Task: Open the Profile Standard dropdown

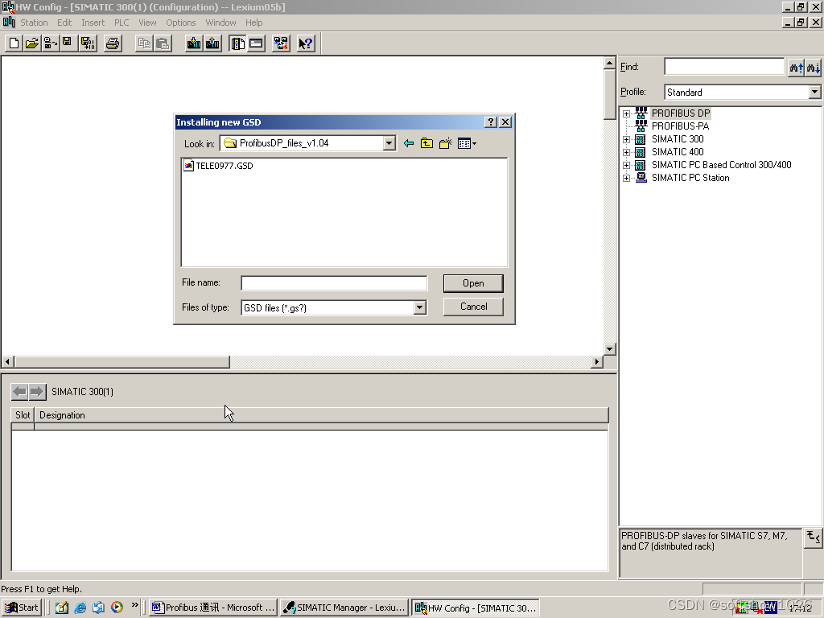Action: (814, 92)
